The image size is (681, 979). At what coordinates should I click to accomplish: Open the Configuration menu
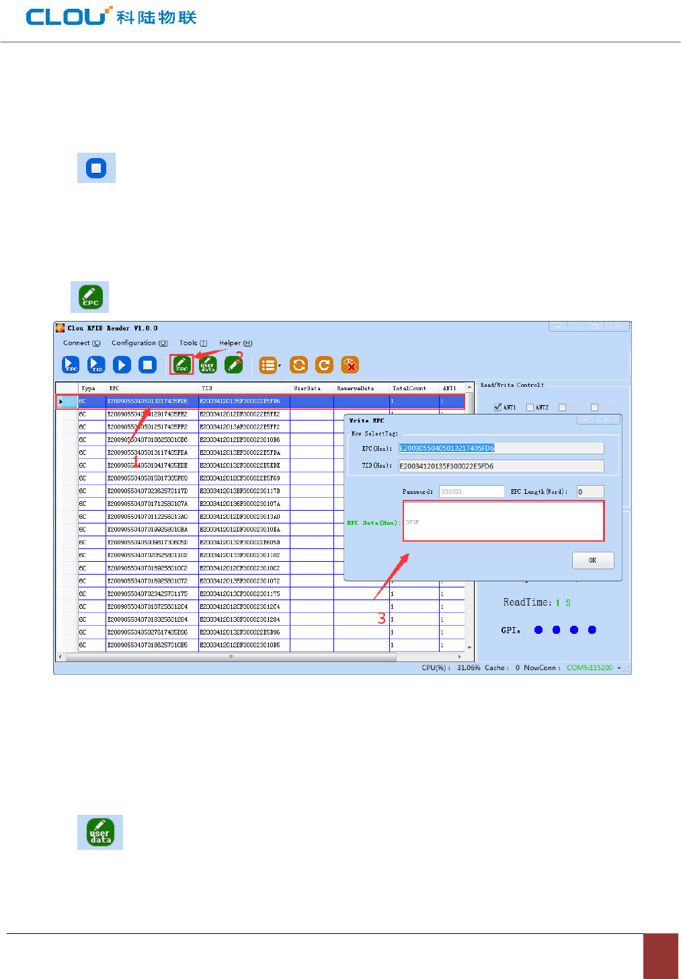[140, 343]
